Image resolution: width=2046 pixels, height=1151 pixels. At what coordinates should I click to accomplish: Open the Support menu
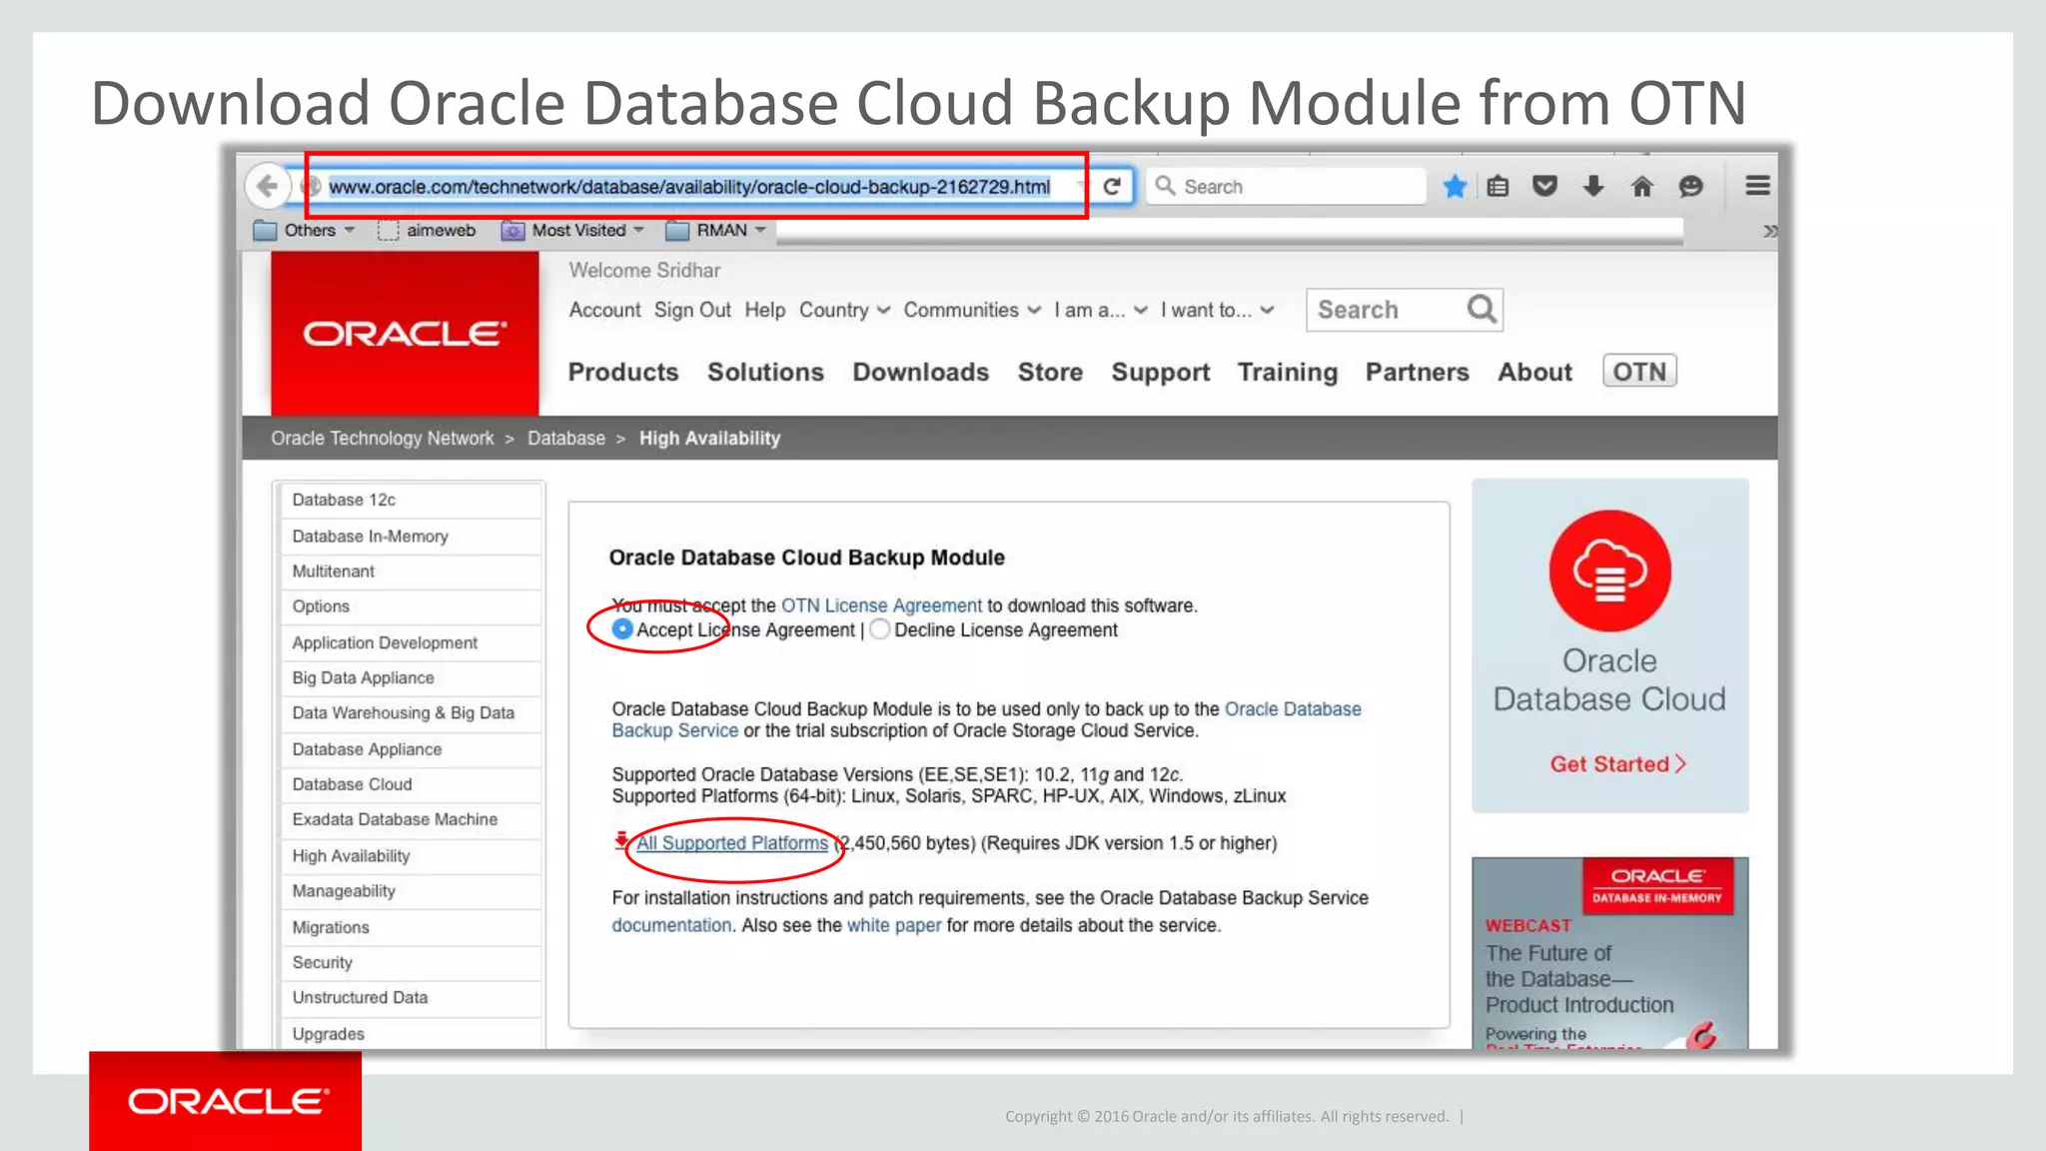coord(1160,372)
